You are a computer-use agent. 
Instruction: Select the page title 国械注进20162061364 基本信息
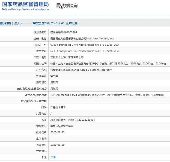pos(55,23)
